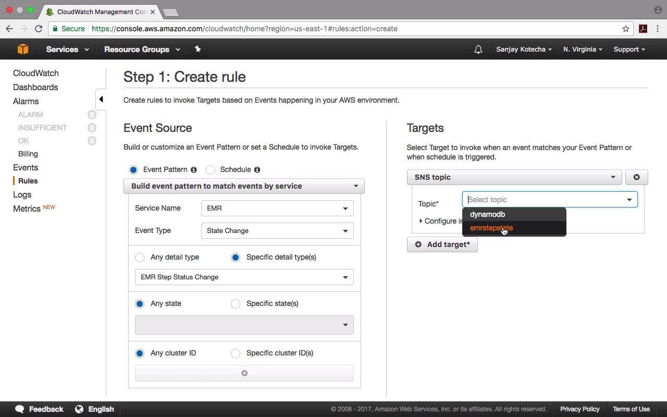Open the Services menu
This screenshot has width=667, height=417.
(67, 50)
